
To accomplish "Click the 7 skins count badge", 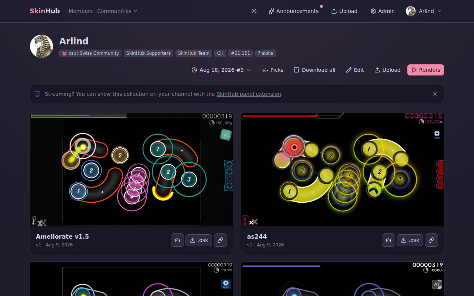I will point(266,53).
